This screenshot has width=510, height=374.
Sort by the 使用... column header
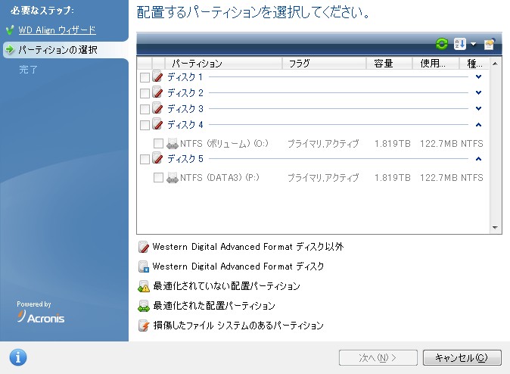coord(436,63)
